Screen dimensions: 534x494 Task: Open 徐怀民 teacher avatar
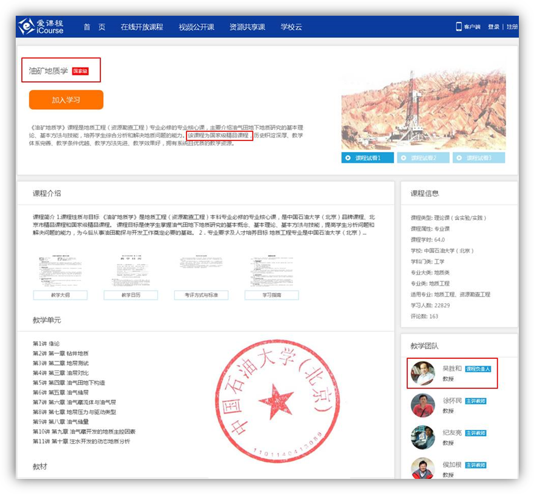click(423, 405)
